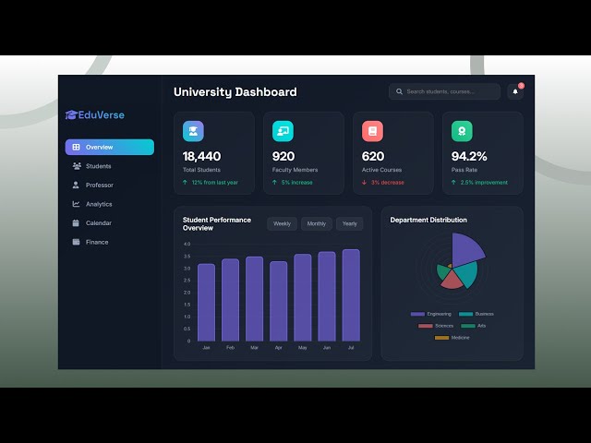Switch chart to Yearly view
The image size is (591, 443).
(x=349, y=223)
